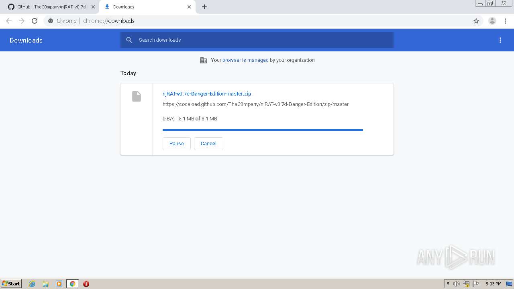Click the download progress bar
The image size is (514, 289).
[x=263, y=130]
